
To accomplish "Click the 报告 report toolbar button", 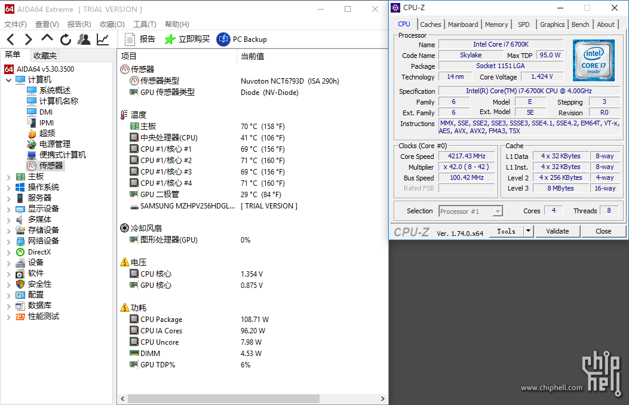I will click(x=140, y=39).
